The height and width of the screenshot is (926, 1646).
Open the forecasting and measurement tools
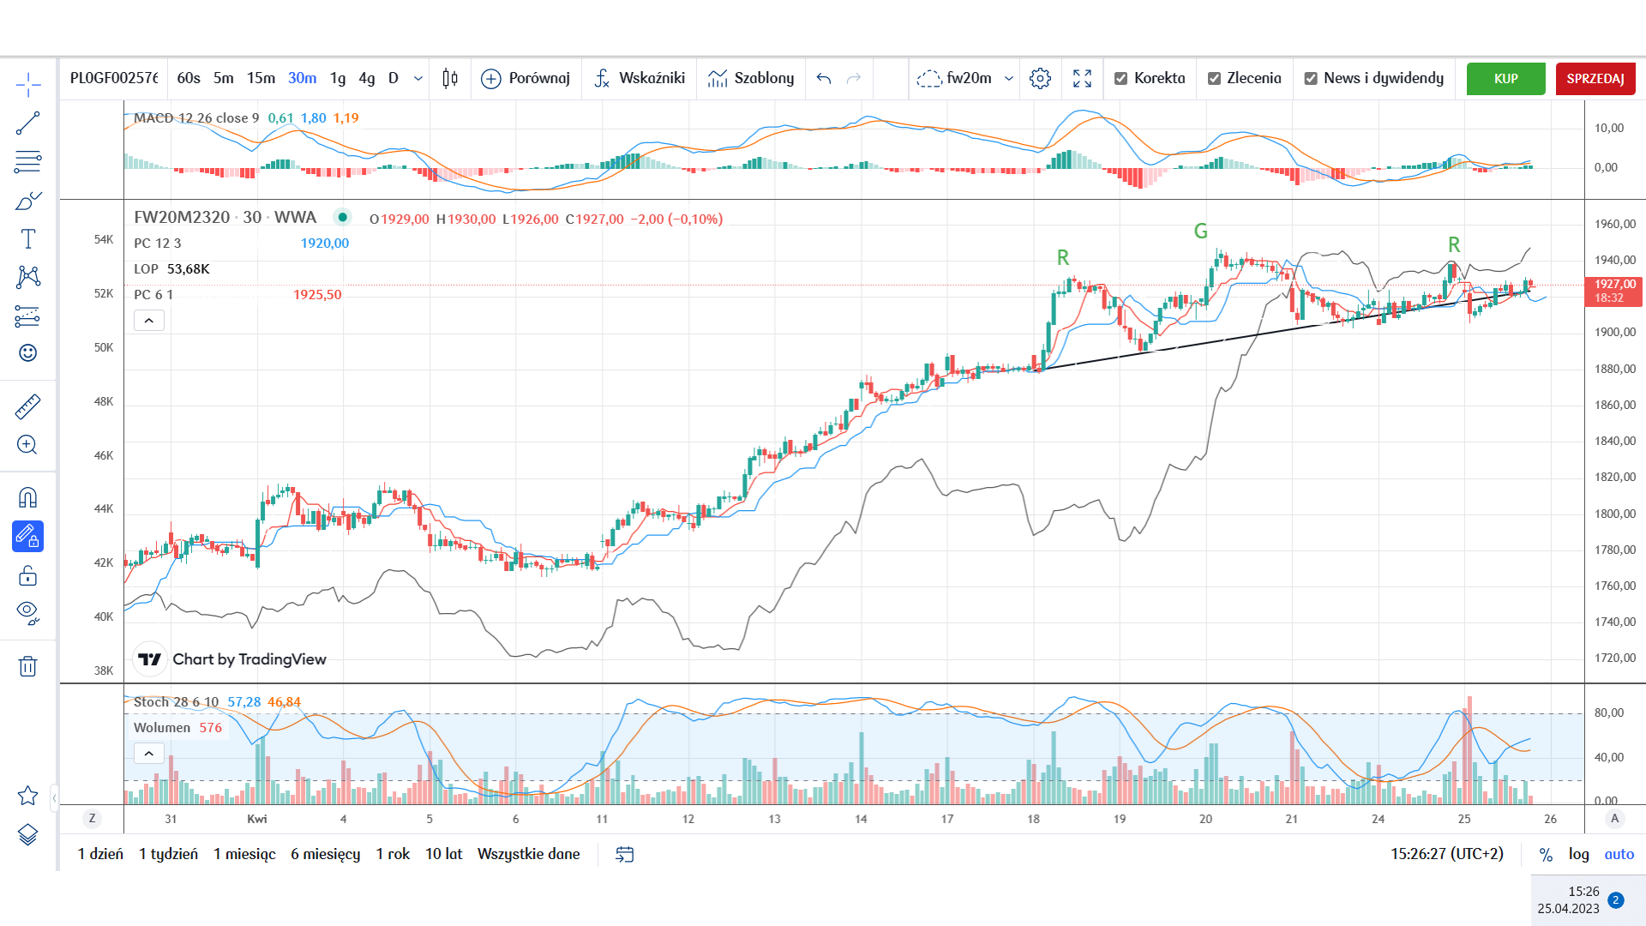(28, 316)
